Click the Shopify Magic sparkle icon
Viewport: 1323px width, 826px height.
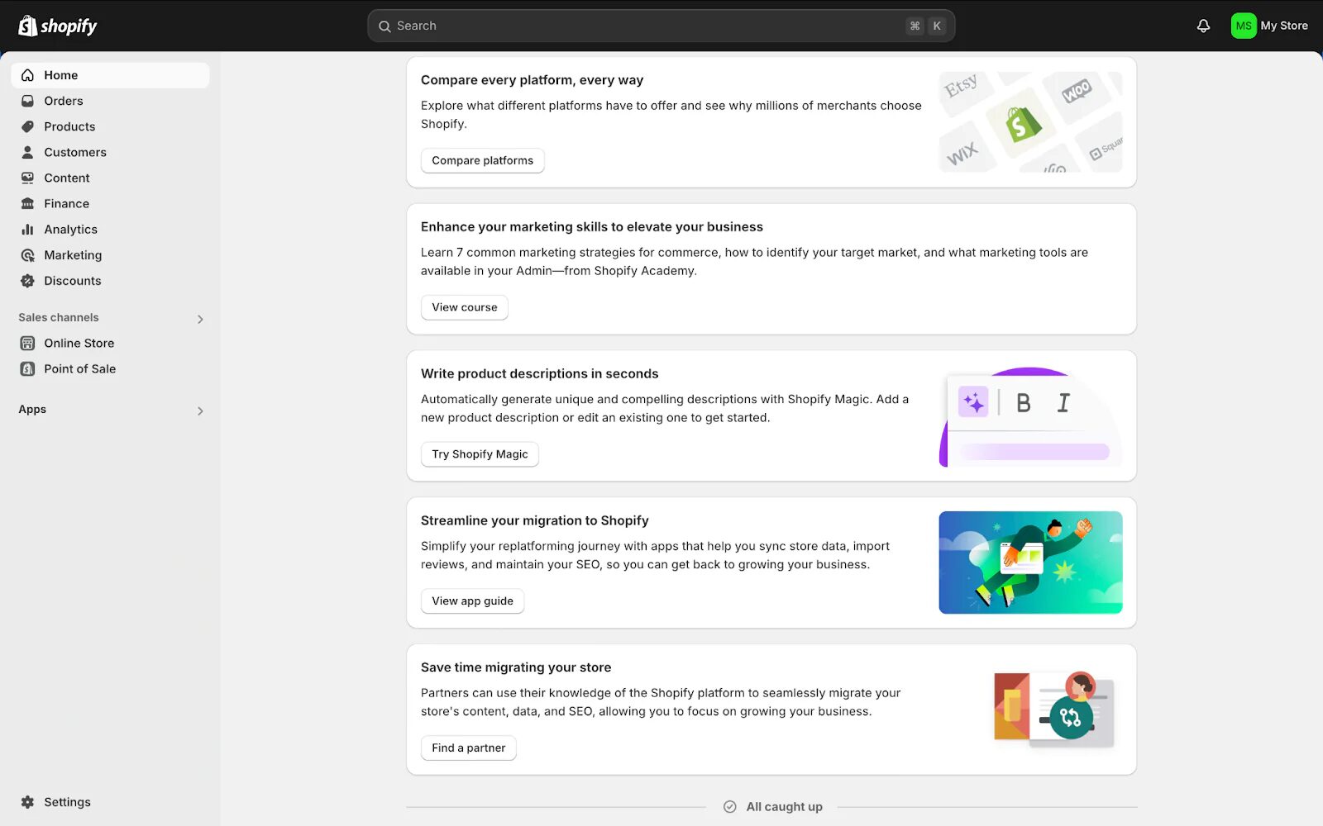click(x=973, y=402)
